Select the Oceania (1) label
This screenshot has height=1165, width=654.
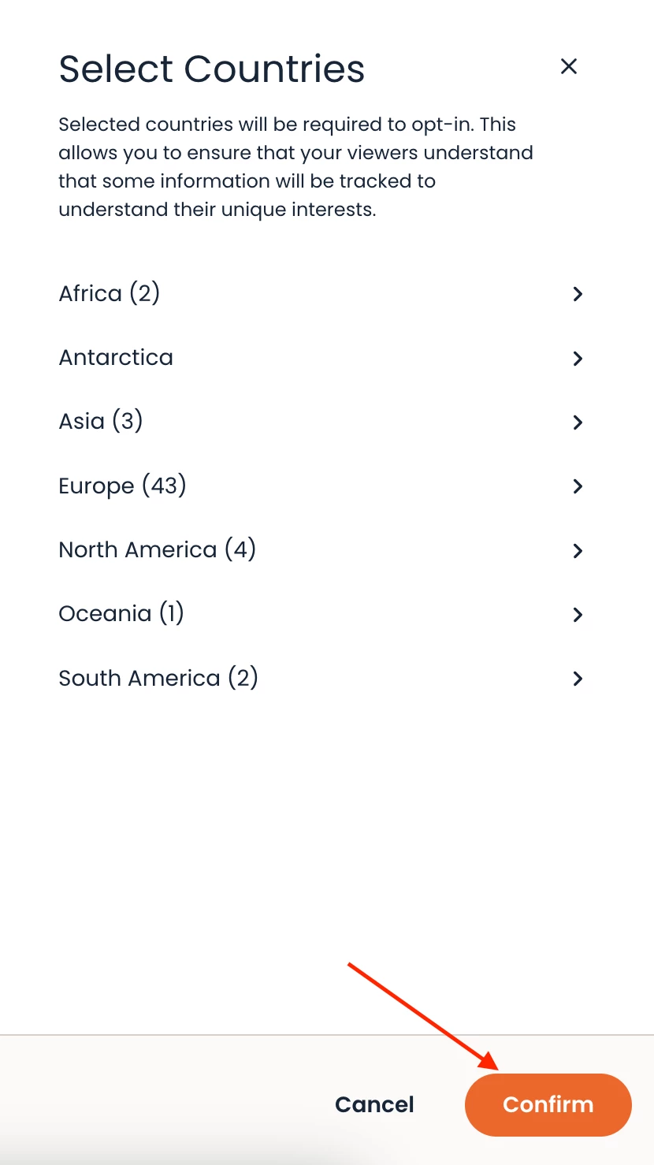tap(121, 614)
